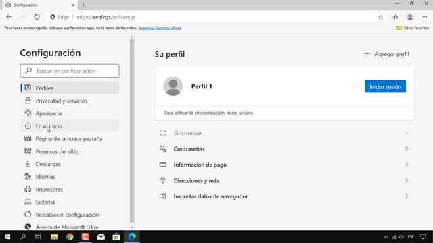Open the Direcciones y más label
This screenshot has width=433, height=243.
tap(196, 181)
